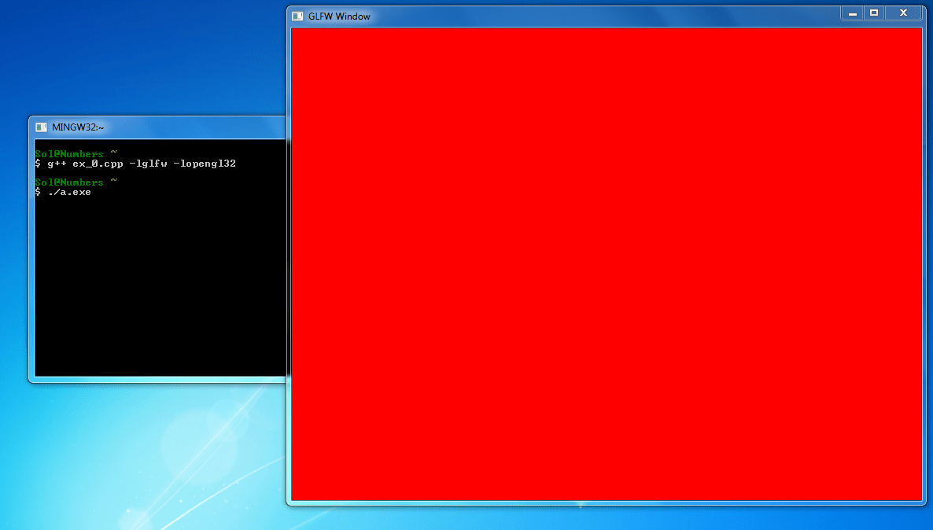Click the GLFW Window close icon
The image size is (933, 530).
(902, 13)
